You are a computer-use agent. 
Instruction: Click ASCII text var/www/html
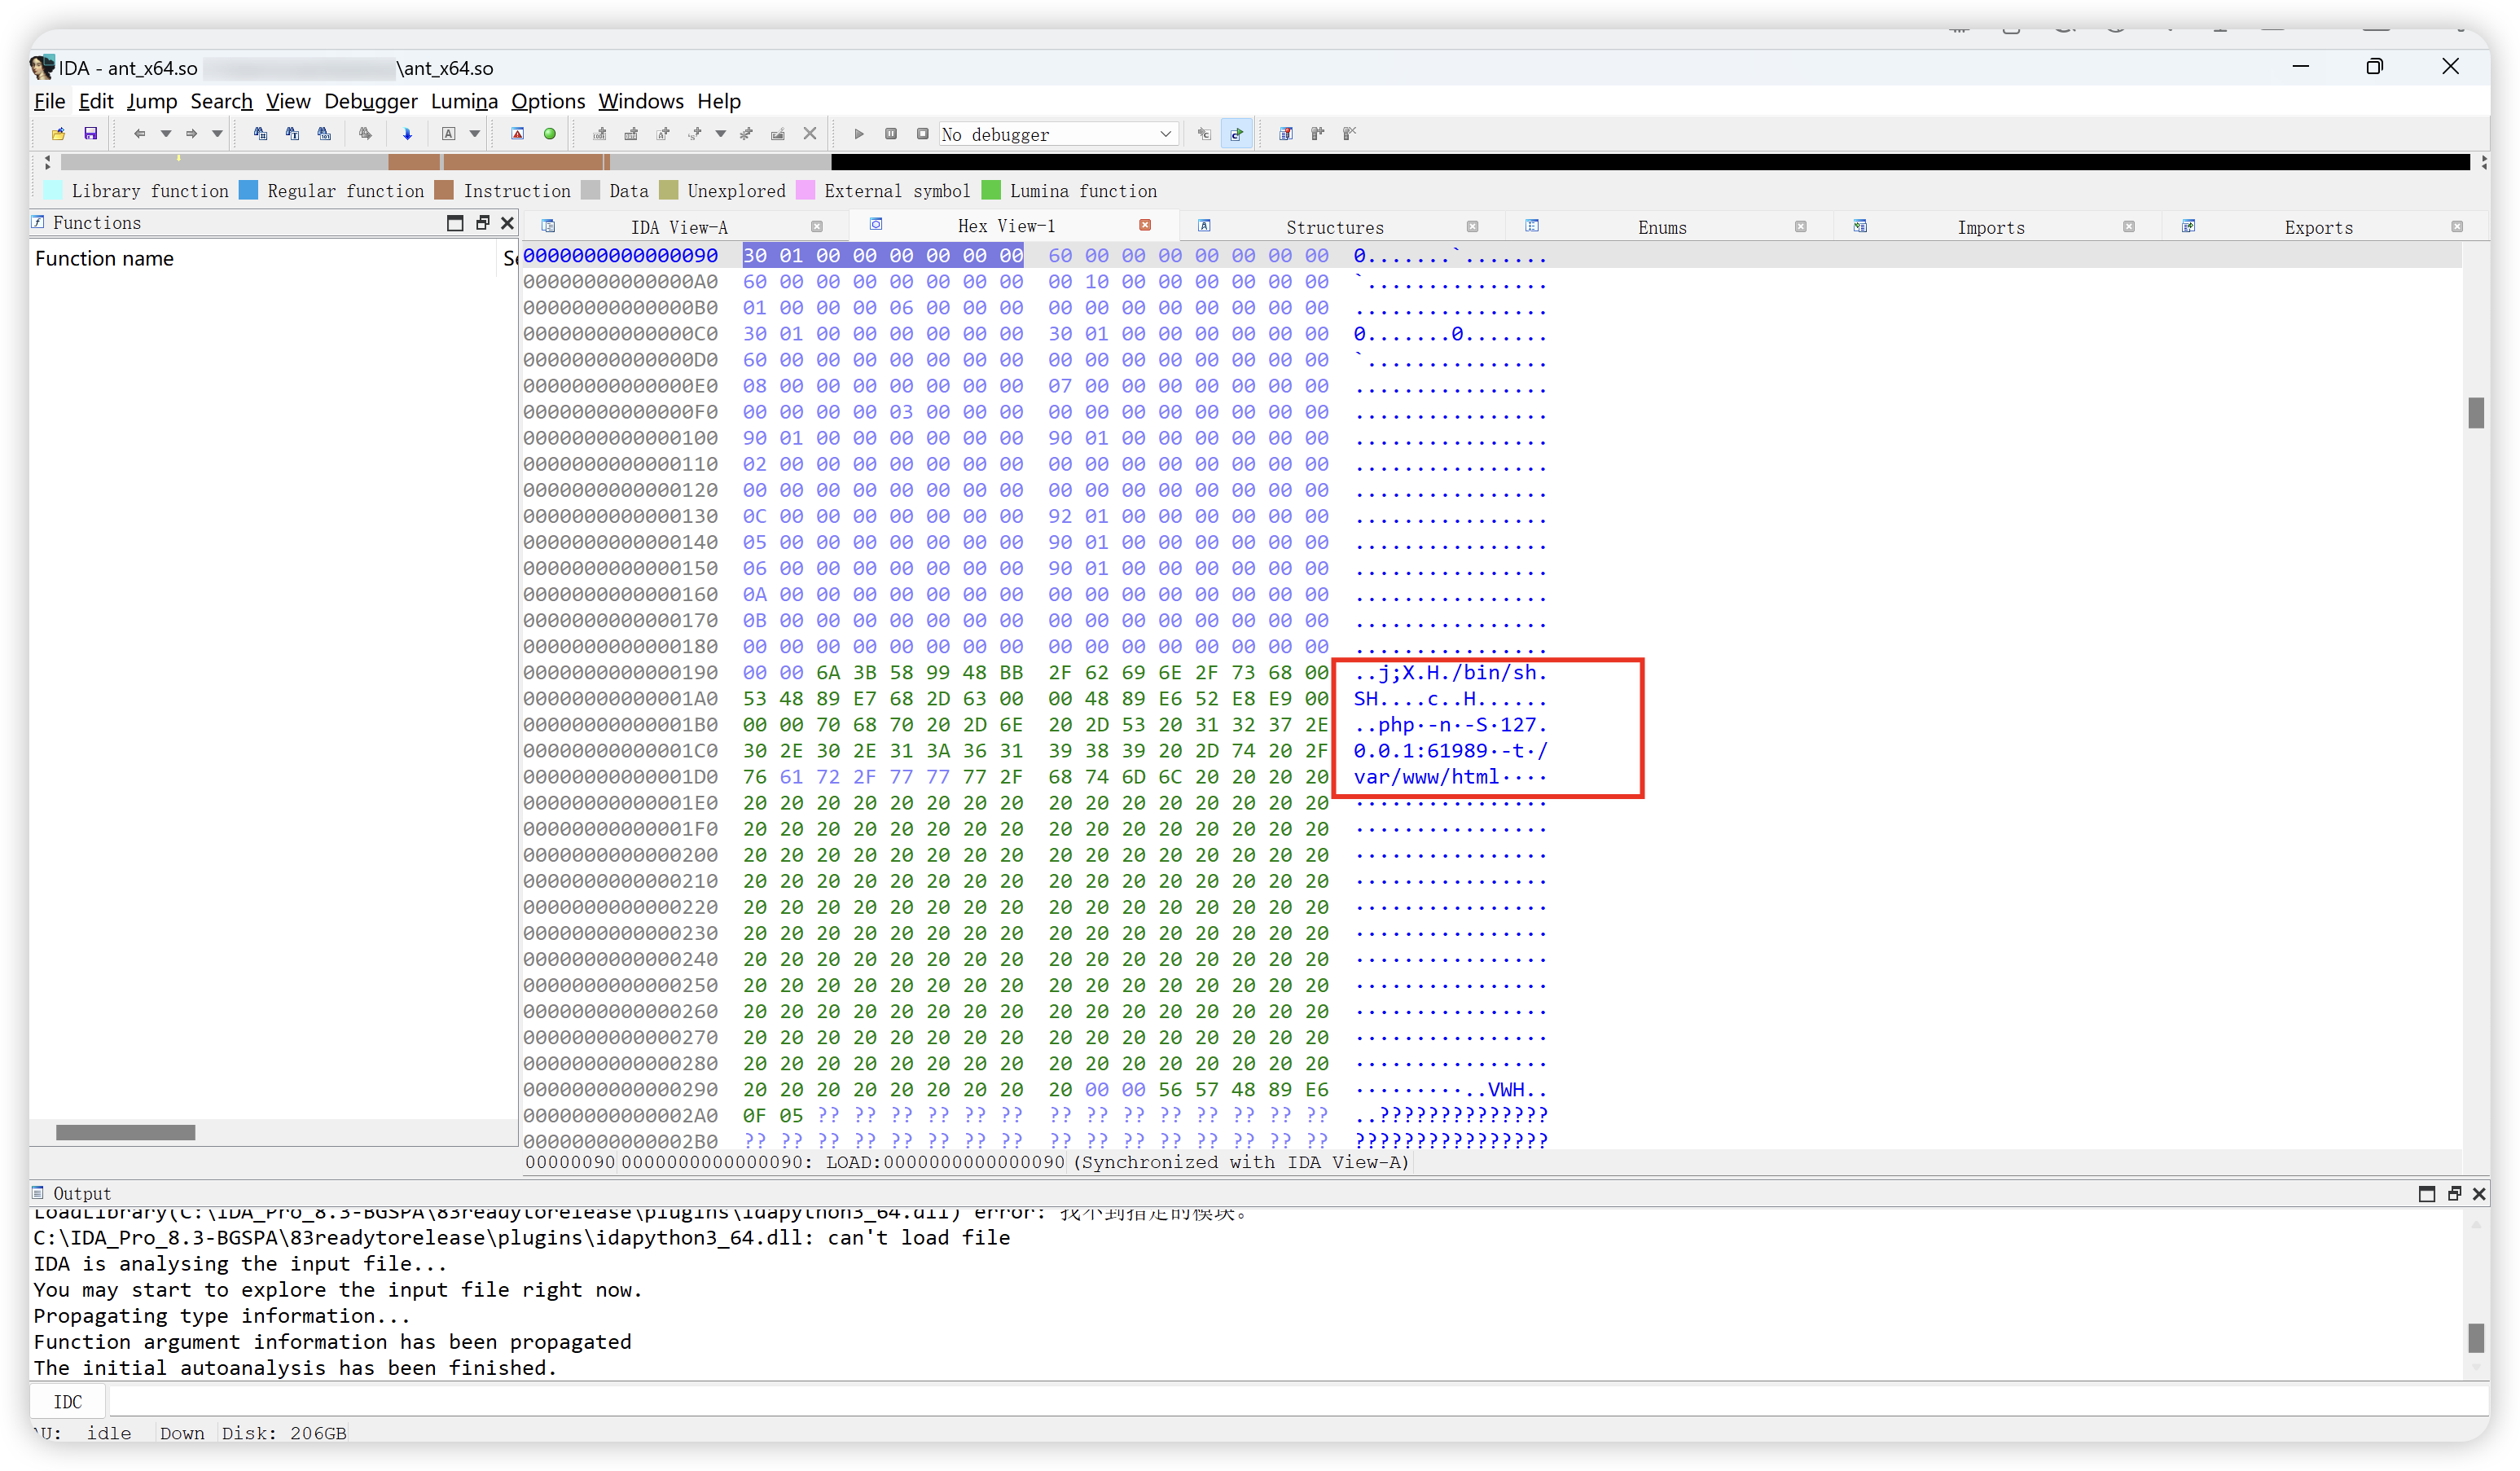1426,776
